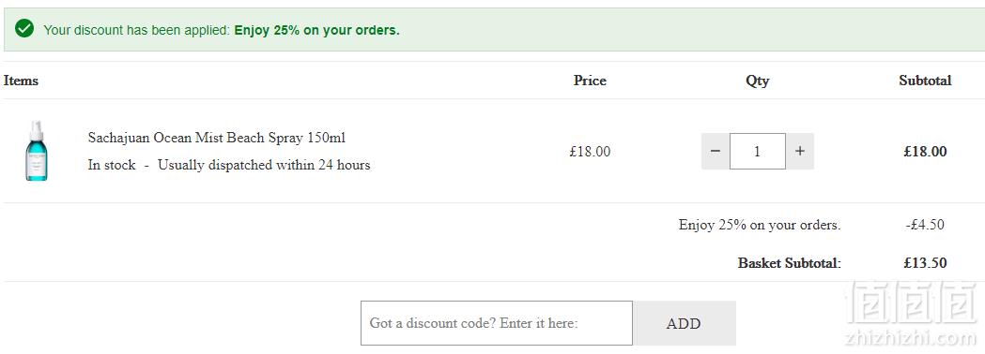Click the -£4.50 discount amount
This screenshot has height=354, width=985.
(x=925, y=225)
